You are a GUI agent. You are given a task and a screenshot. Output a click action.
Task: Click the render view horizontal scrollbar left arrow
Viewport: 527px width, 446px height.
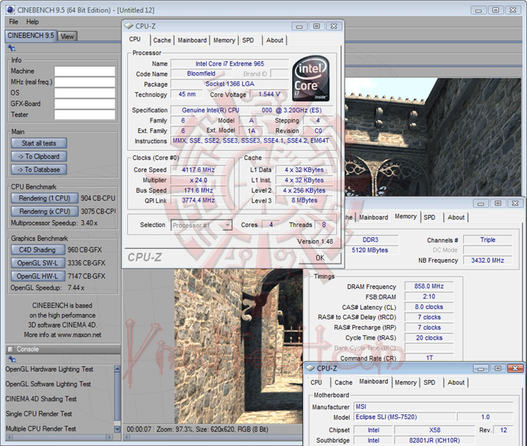click(x=128, y=437)
